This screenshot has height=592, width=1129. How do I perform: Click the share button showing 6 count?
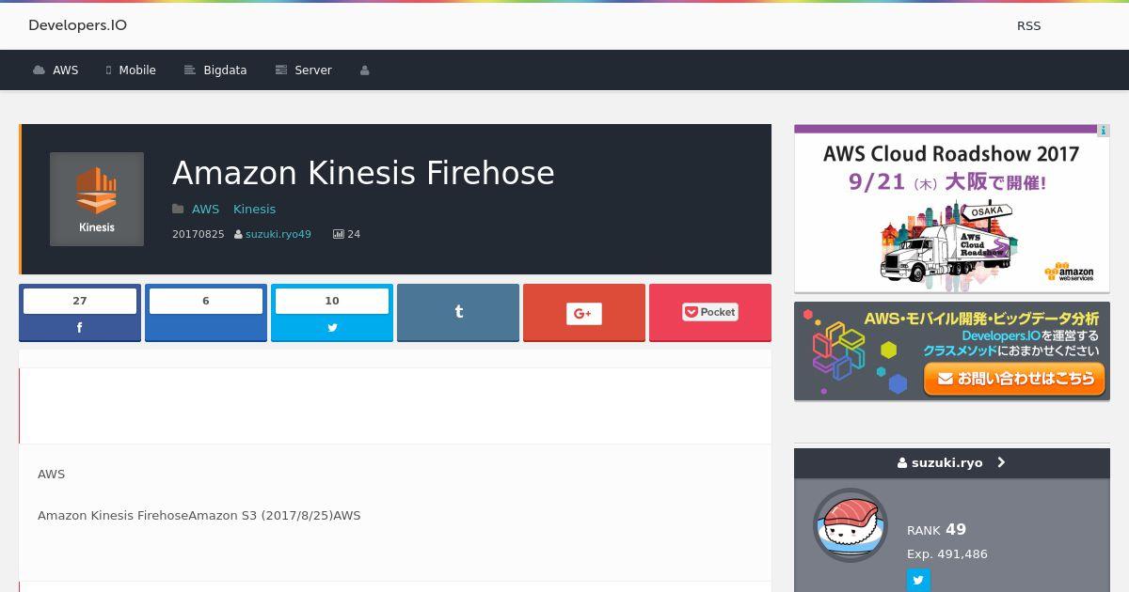tap(206, 313)
